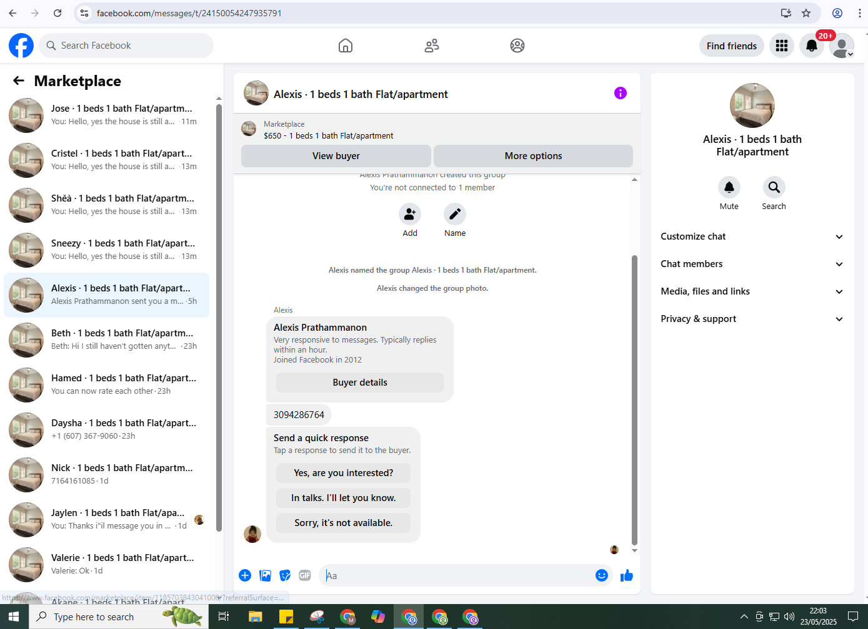The image size is (868, 629).
Task: Click the pencil Name icon
Action: tap(455, 214)
